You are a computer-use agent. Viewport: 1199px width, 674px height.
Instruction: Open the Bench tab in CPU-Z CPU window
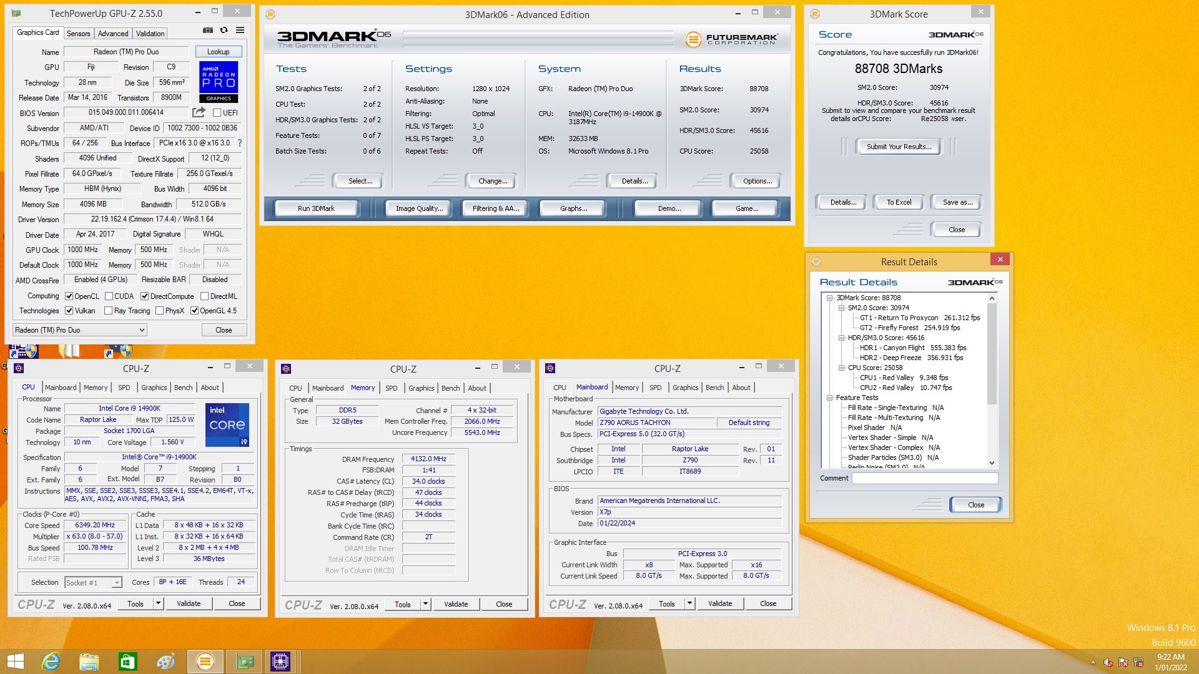point(184,388)
